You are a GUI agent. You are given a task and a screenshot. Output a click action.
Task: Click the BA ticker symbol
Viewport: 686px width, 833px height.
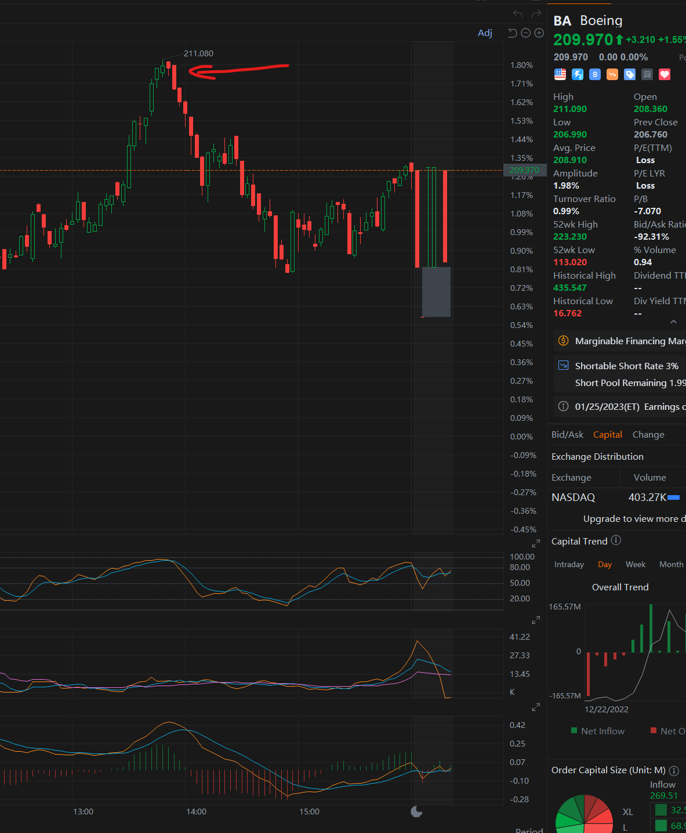point(562,21)
